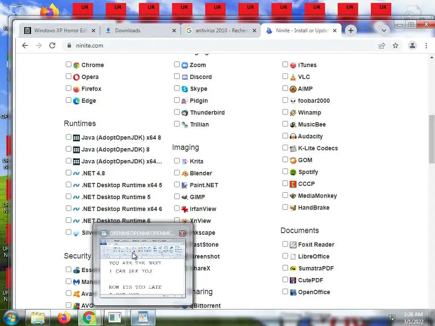Click the WordPad document taskbar button

143,318
